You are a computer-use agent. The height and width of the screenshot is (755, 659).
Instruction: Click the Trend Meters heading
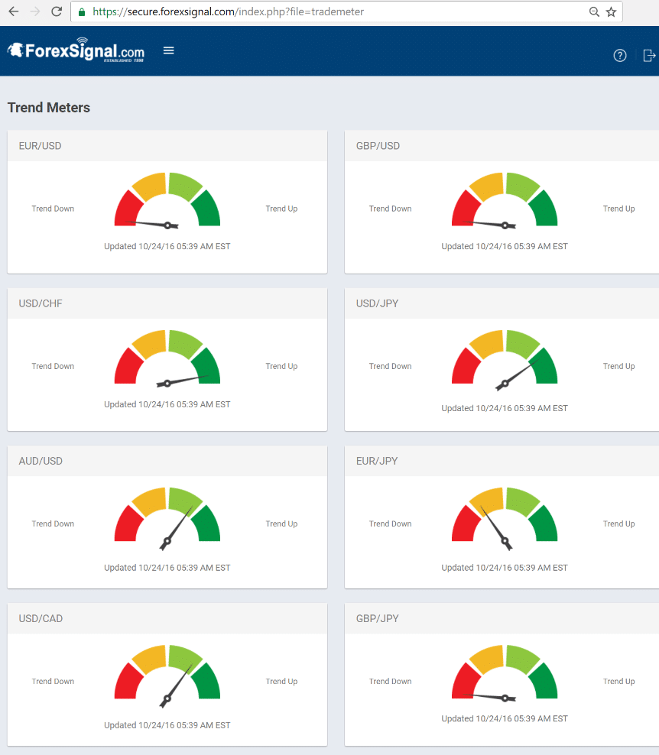(x=49, y=108)
